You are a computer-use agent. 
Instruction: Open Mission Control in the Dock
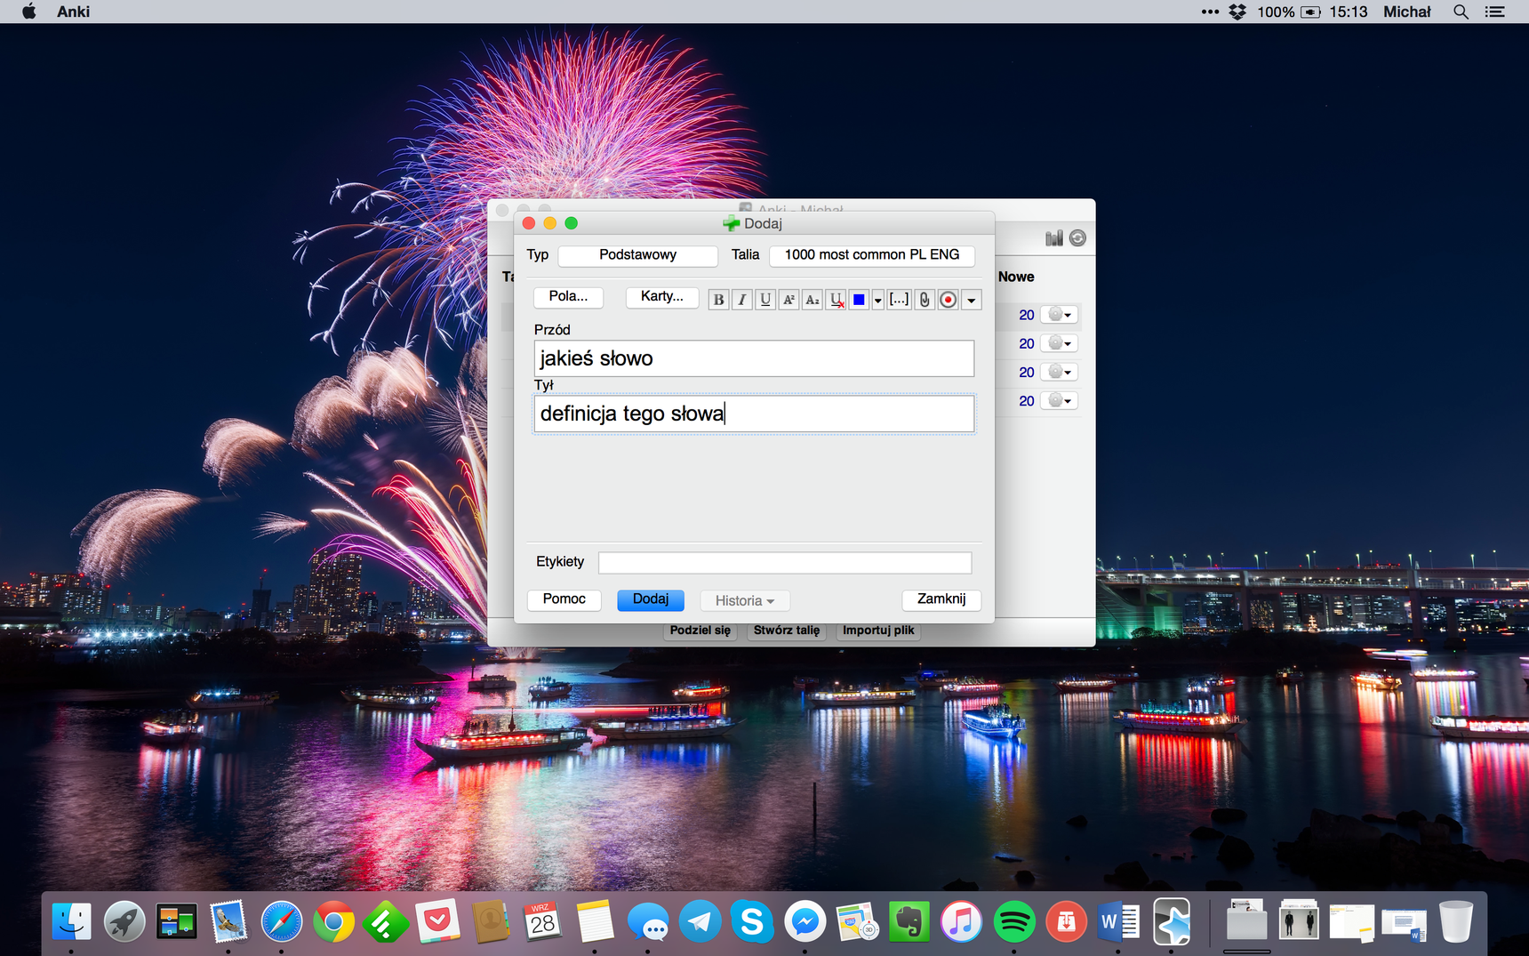[x=176, y=922]
